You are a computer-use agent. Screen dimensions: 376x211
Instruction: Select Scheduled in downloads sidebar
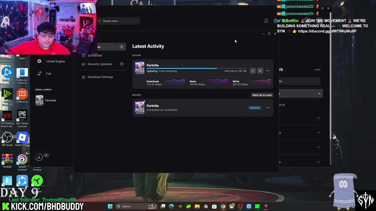pyautogui.click(x=95, y=55)
